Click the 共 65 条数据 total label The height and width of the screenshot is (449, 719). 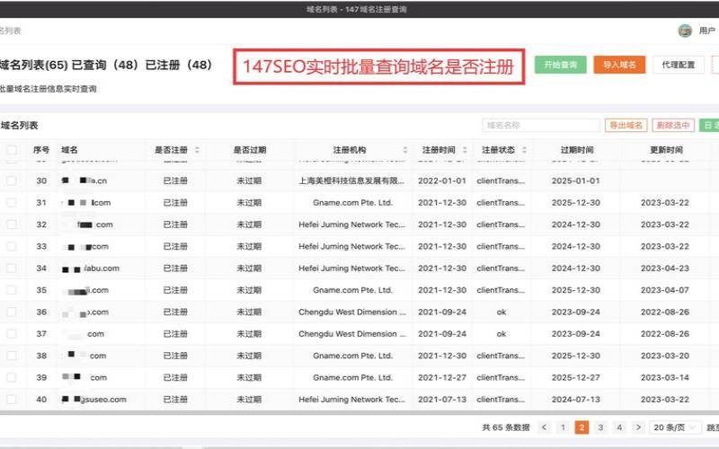[x=506, y=427]
